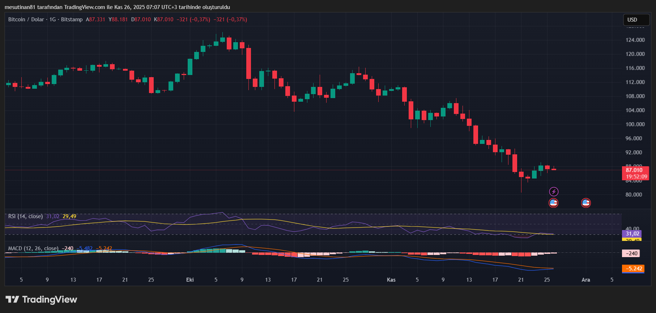Click the purple 31,02 RSI value tag
Screen dimensions: 656x313
[631, 234]
